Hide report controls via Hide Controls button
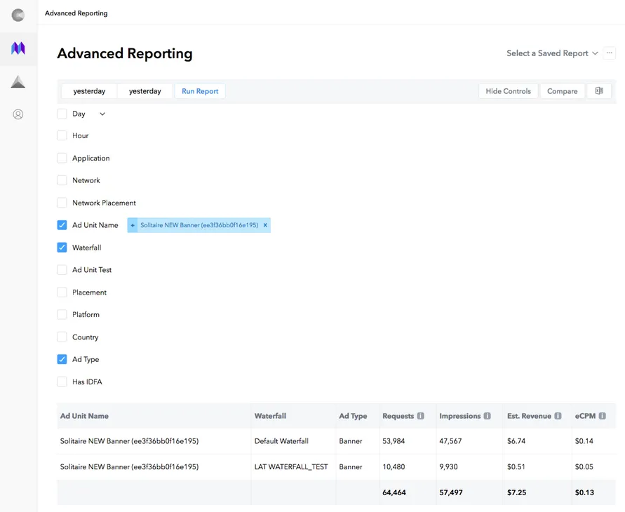625x512 pixels. [507, 90]
